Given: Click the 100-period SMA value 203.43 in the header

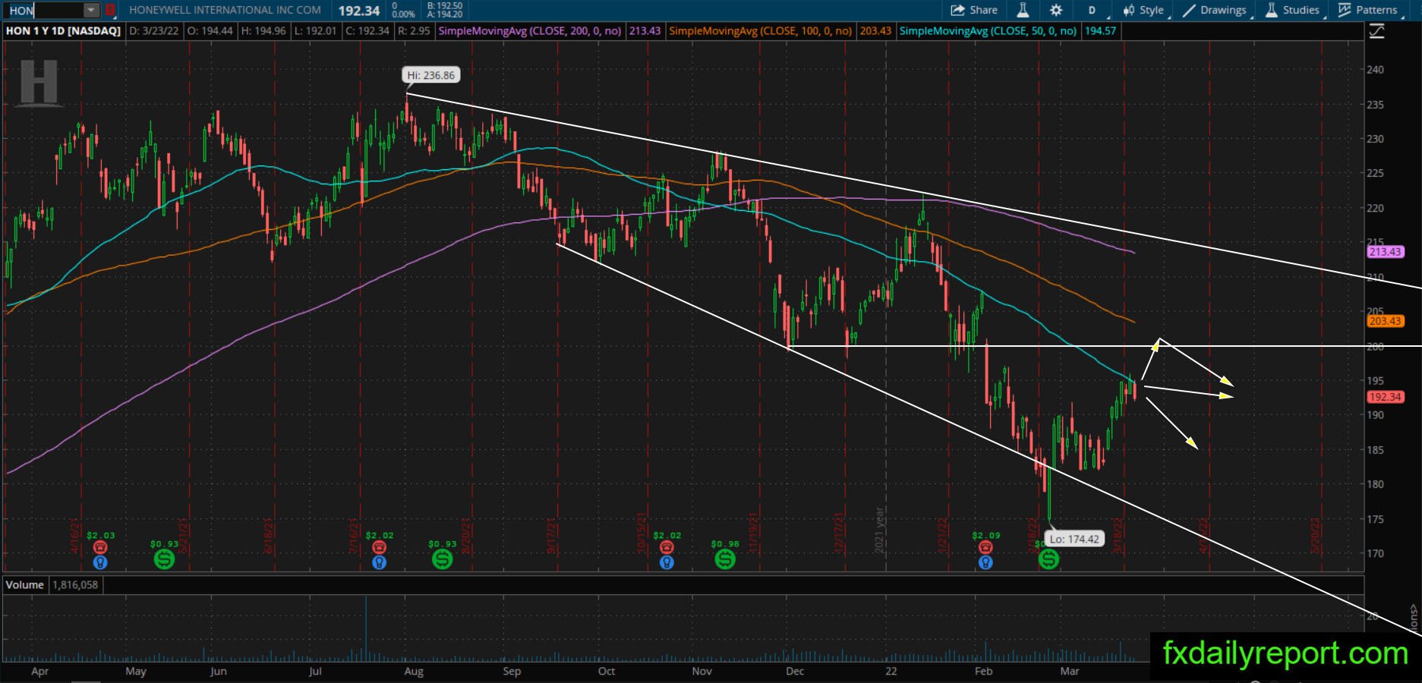Looking at the screenshot, I should pyautogui.click(x=875, y=31).
